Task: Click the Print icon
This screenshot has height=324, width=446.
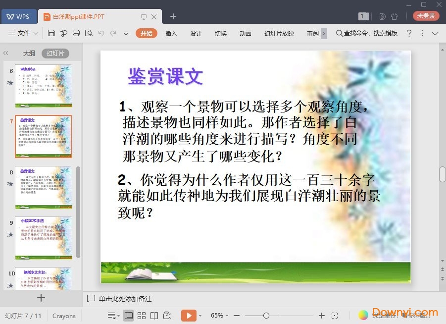Action: click(76, 33)
